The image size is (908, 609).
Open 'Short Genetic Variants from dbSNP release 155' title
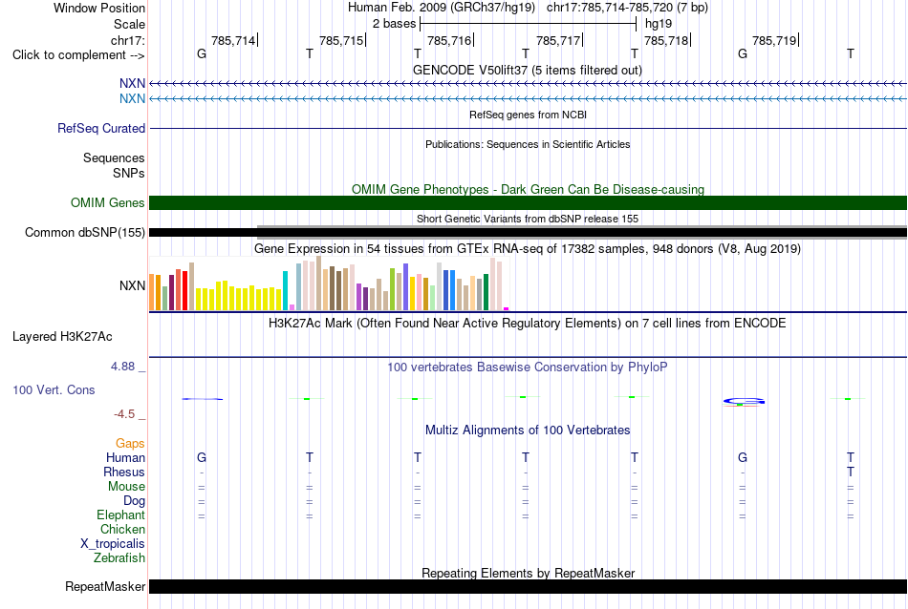tap(528, 219)
